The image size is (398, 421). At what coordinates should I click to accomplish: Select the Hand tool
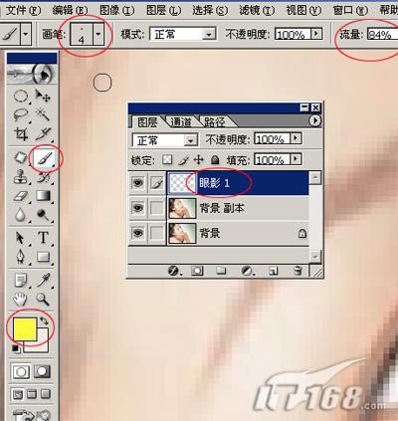pyautogui.click(x=21, y=299)
